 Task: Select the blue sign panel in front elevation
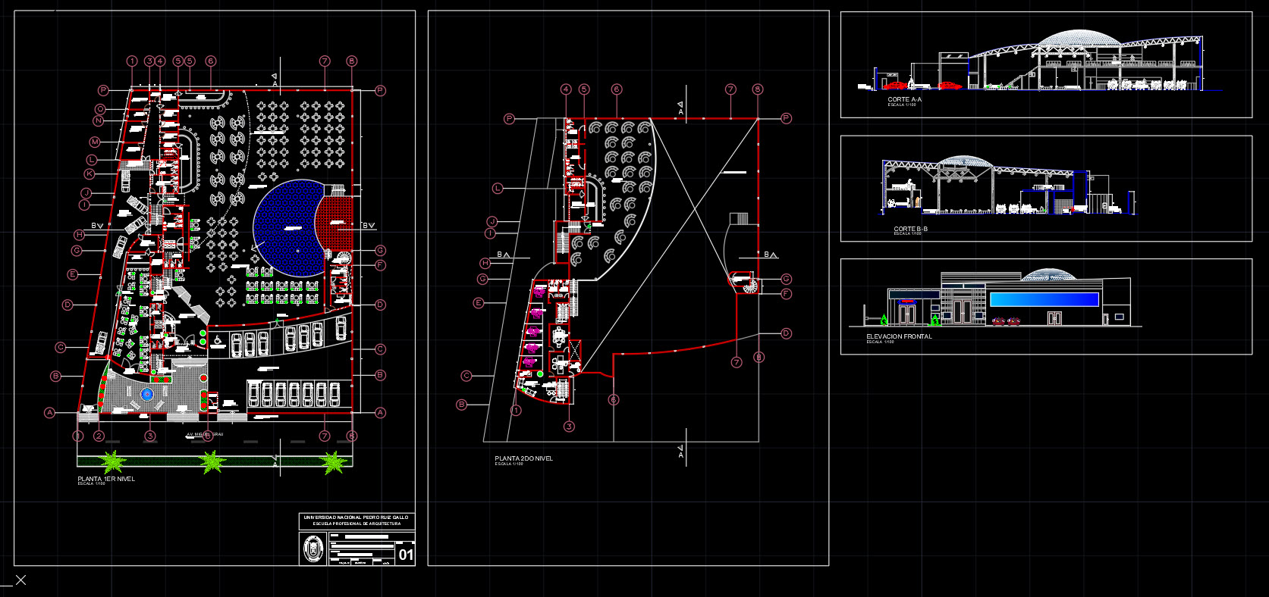point(1044,299)
